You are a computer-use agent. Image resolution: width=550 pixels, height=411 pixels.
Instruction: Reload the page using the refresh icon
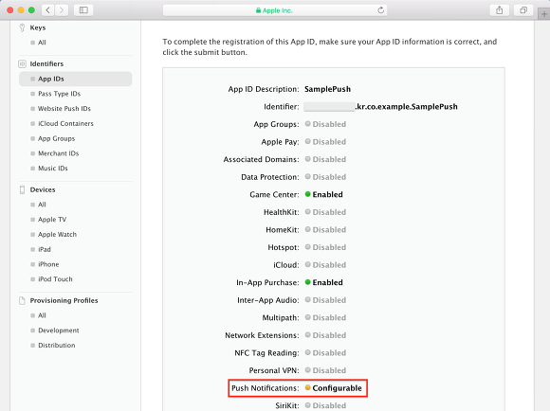(x=380, y=10)
